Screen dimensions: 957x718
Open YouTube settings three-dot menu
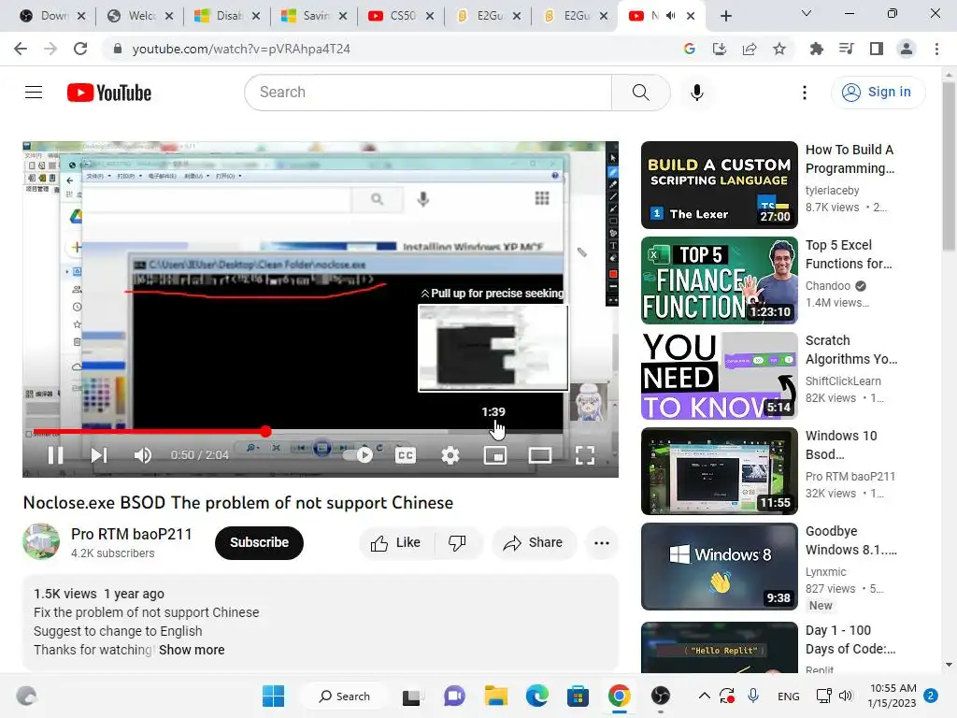point(805,93)
